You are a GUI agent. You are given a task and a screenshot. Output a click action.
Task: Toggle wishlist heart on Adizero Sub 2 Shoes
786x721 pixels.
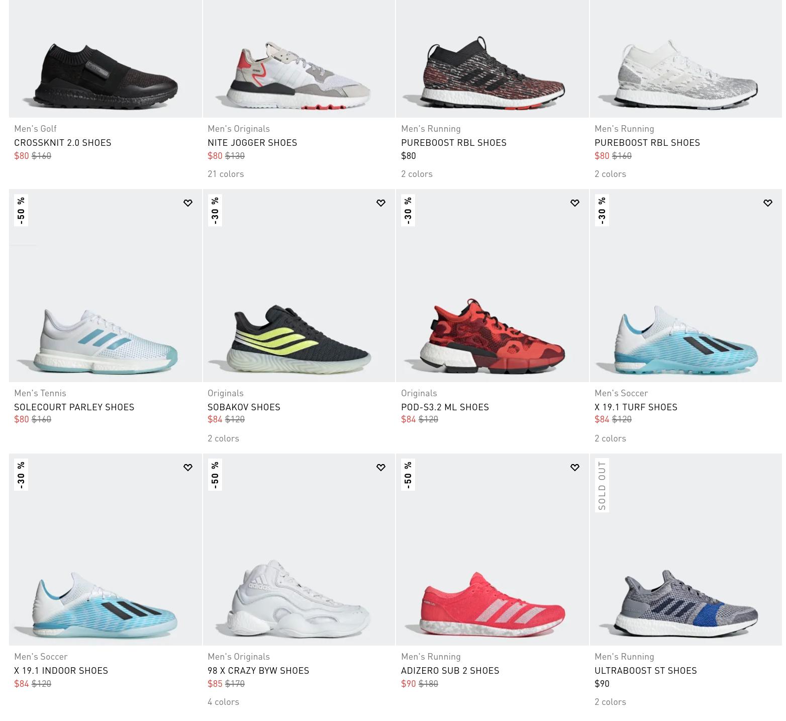(574, 468)
